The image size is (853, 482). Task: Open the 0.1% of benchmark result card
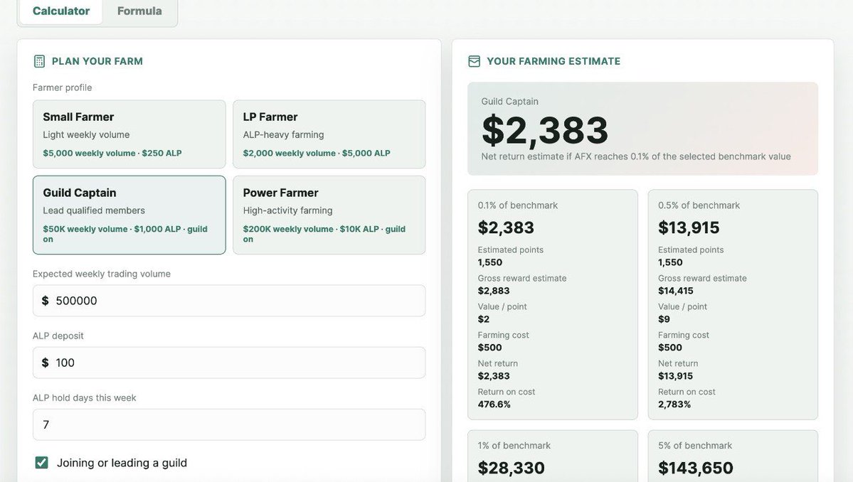click(x=553, y=304)
